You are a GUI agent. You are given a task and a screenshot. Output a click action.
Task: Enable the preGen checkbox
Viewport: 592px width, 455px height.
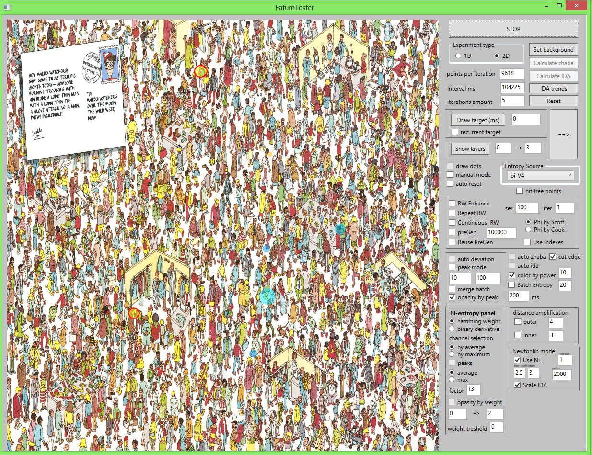pos(452,232)
